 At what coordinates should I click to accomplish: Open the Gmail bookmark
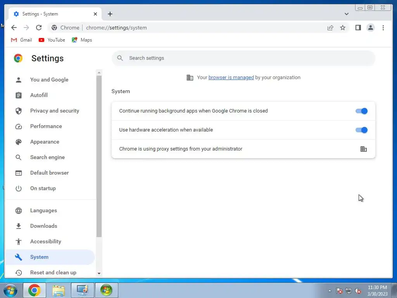coord(22,40)
